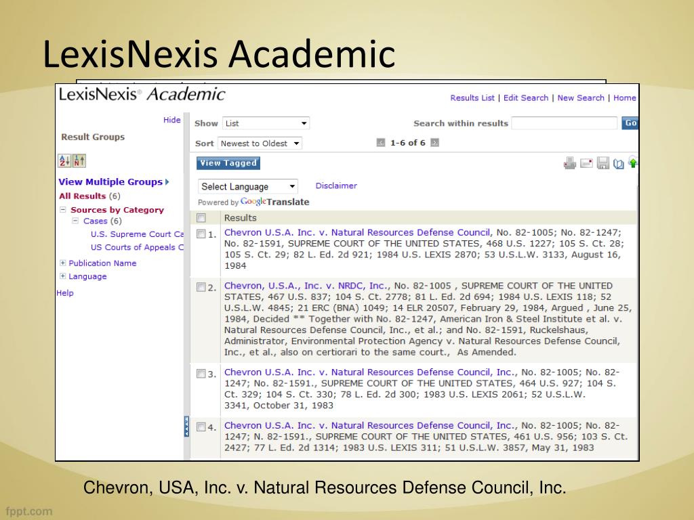Click Language group label
Image resolution: width=694 pixels, height=520 pixels.
pos(87,276)
